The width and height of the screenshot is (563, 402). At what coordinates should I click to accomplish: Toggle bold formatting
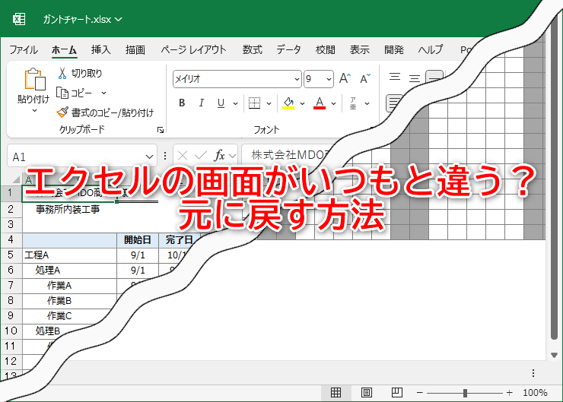pyautogui.click(x=182, y=103)
